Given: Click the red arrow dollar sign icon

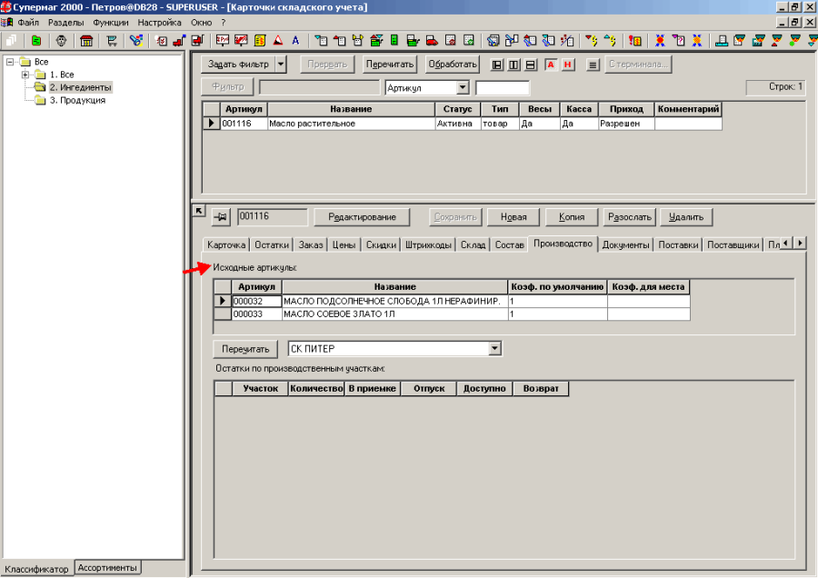Looking at the screenshot, I should tap(592, 41).
